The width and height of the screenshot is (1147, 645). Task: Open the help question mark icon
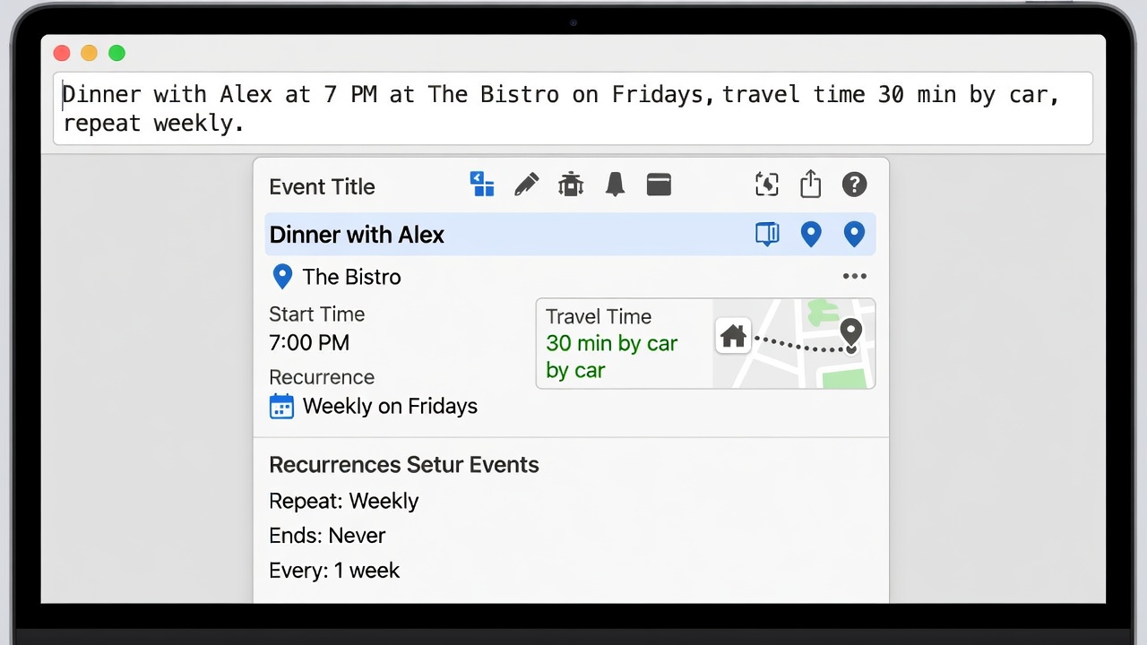[x=854, y=185]
